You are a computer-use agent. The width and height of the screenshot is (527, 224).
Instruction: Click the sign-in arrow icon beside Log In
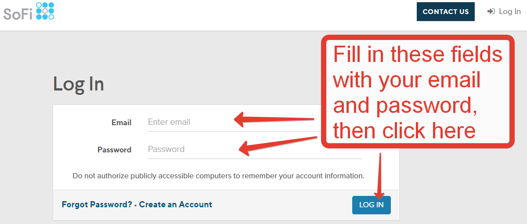pos(491,11)
